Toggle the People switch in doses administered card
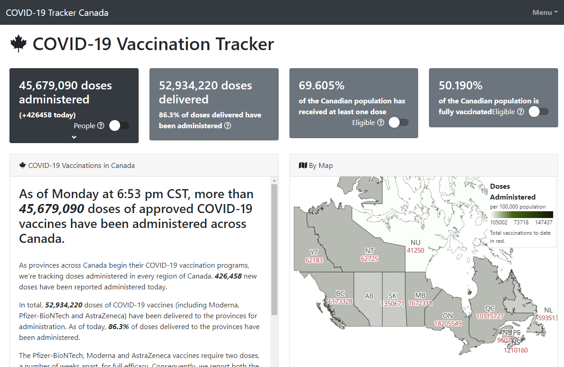 (x=119, y=125)
